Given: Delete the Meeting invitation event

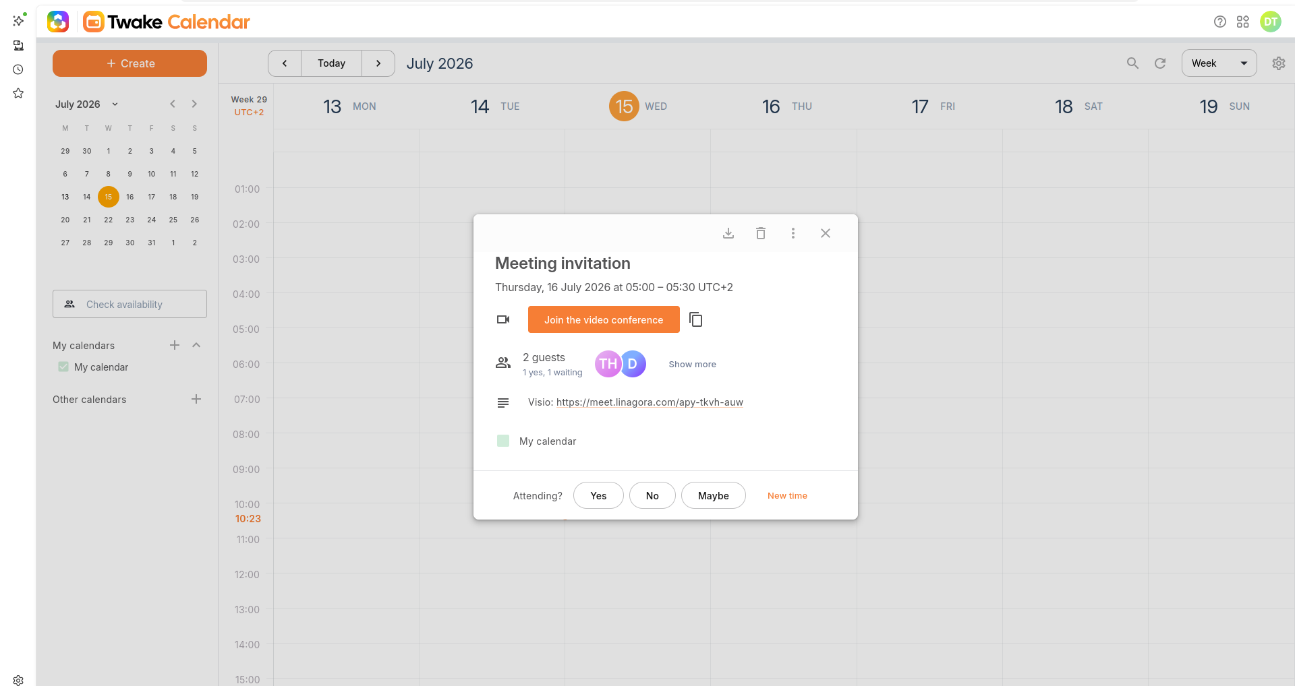Looking at the screenshot, I should [761, 233].
